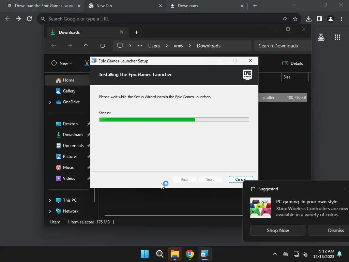Image resolution: width=349 pixels, height=262 pixels.
Task: Expand the This PC tree node
Action: 50,200
